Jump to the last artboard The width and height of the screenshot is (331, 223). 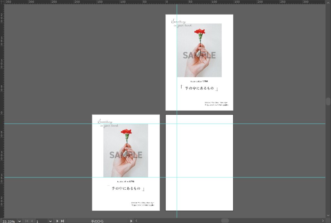point(62,221)
